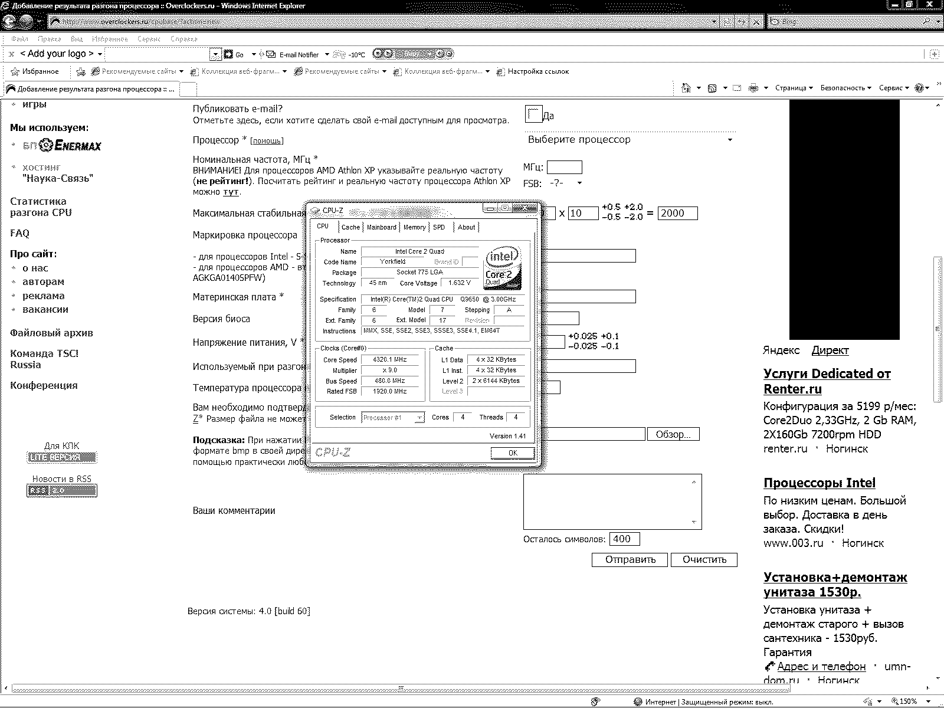
Task: Open the Вид menu
Action: tap(77, 39)
